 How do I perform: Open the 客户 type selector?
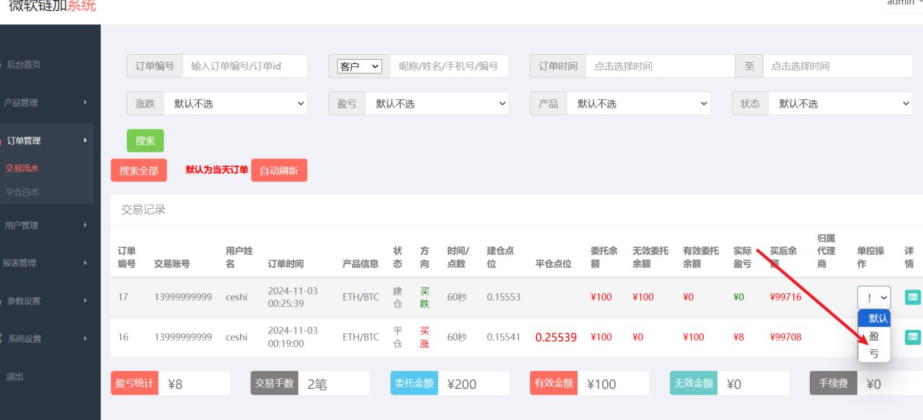coord(359,66)
